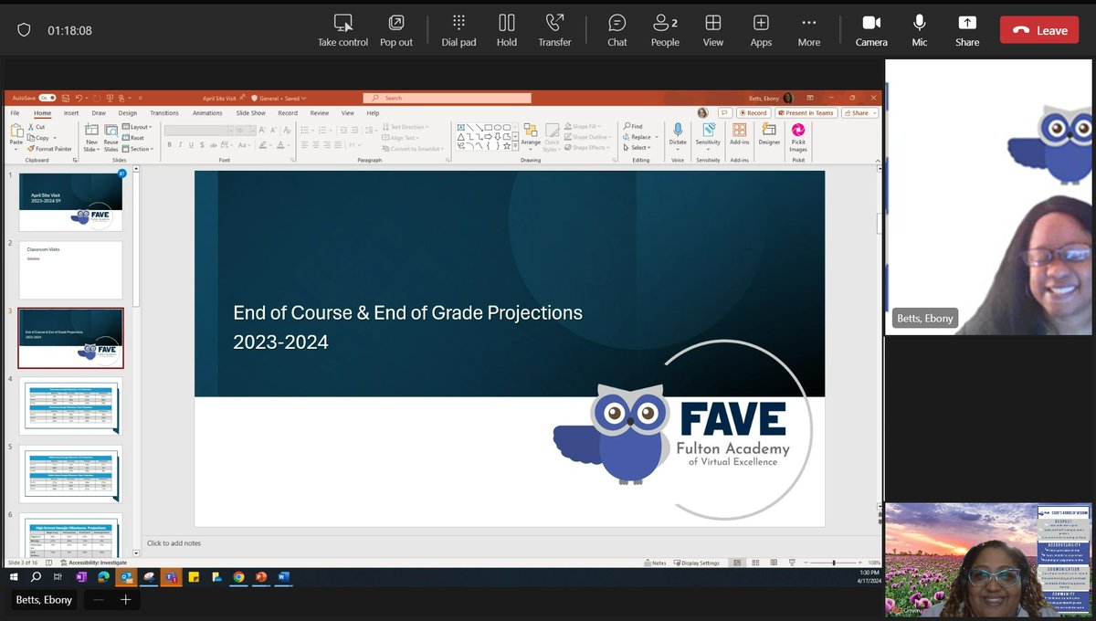This screenshot has width=1096, height=621.
Task: Select slide 1 thumbnail April Site Visit
Action: [70, 202]
